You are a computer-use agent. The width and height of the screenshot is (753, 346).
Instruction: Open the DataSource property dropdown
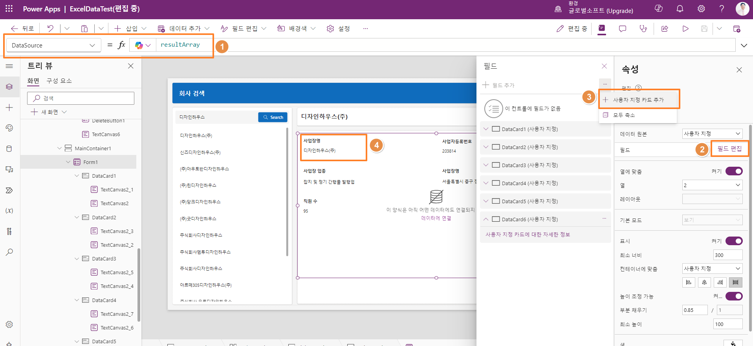54,45
